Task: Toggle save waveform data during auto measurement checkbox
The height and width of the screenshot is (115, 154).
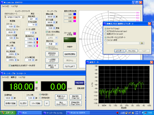Action: [10, 66]
